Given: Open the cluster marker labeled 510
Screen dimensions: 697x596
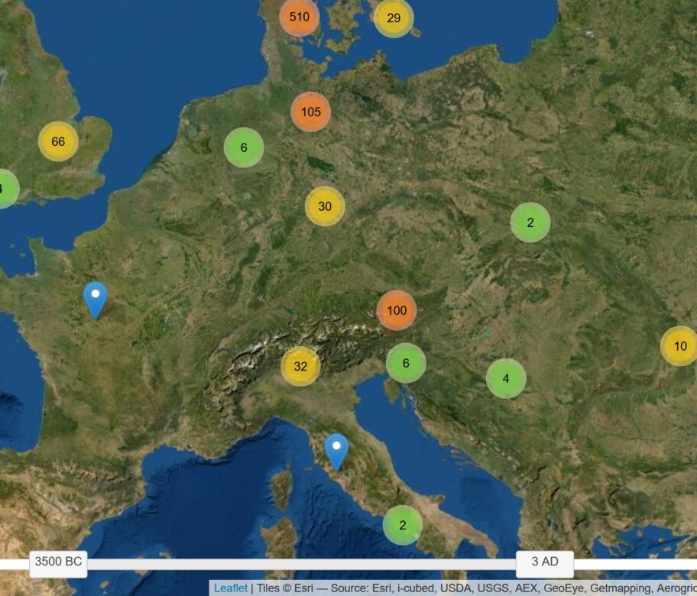Looking at the screenshot, I should [x=299, y=17].
